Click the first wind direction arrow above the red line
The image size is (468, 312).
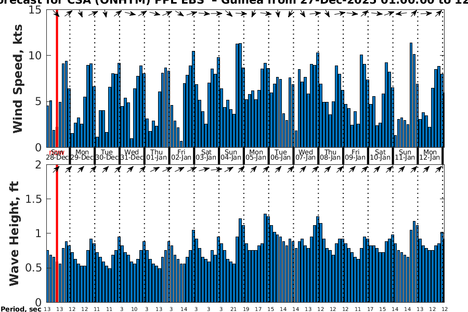[x=57, y=14]
